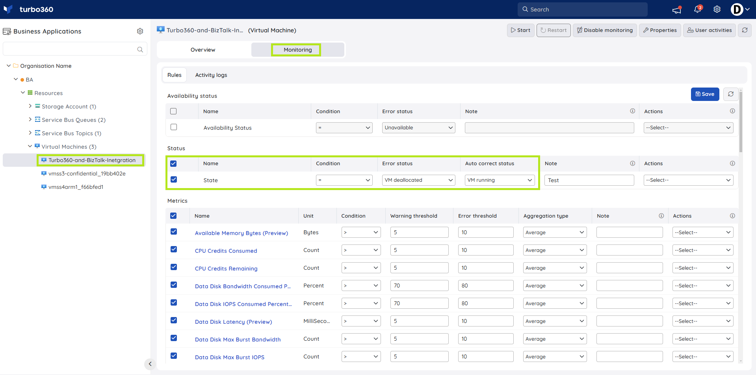Click the turbo360 logo icon
The height and width of the screenshot is (375, 756).
[8, 9]
